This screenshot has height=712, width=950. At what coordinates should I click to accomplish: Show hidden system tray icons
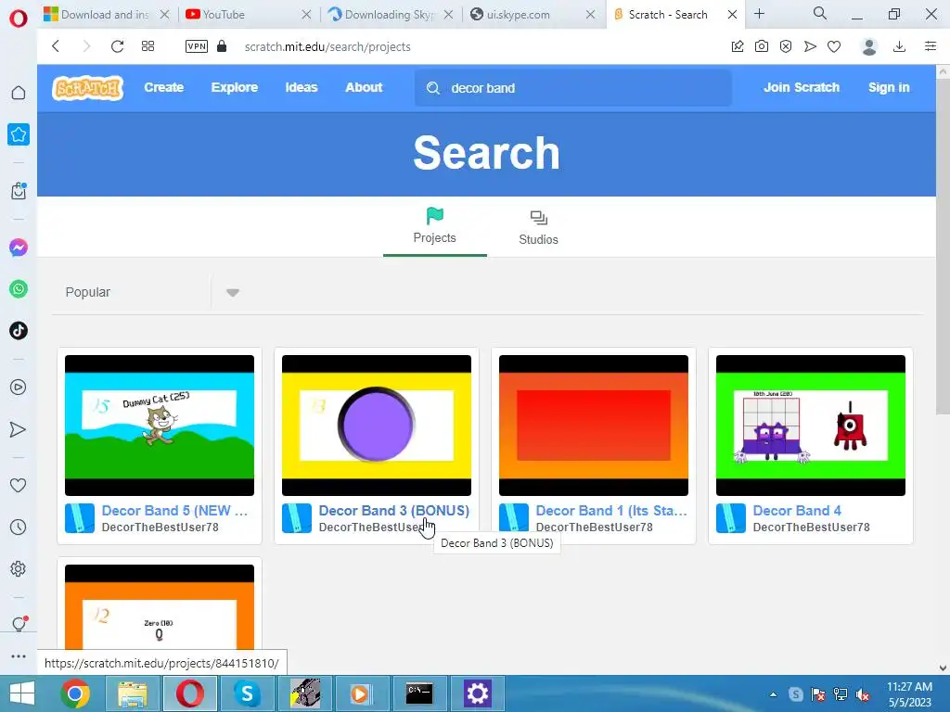click(x=773, y=695)
